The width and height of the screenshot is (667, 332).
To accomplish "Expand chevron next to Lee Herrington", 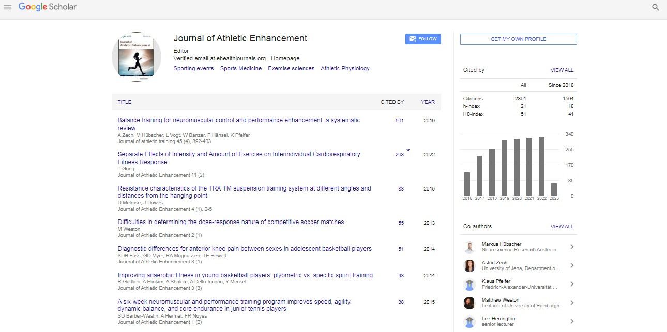I will point(572,321).
